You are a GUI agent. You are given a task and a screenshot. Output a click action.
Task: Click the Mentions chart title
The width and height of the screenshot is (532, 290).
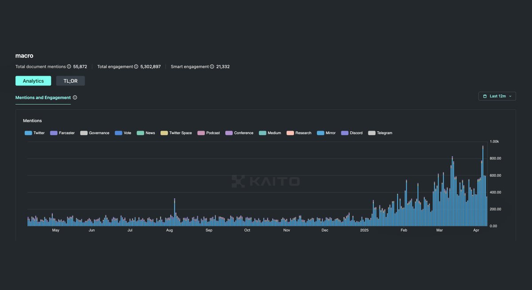click(x=32, y=120)
